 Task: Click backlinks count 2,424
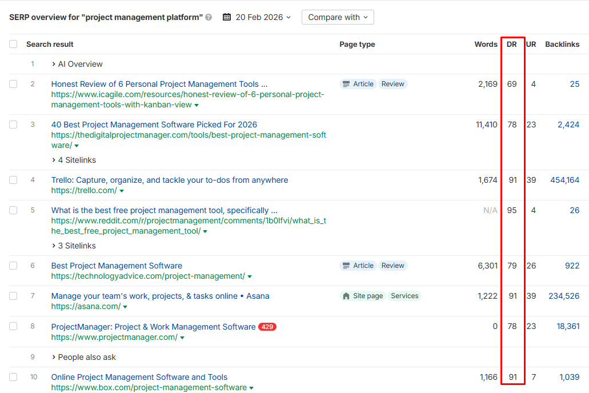(x=568, y=125)
